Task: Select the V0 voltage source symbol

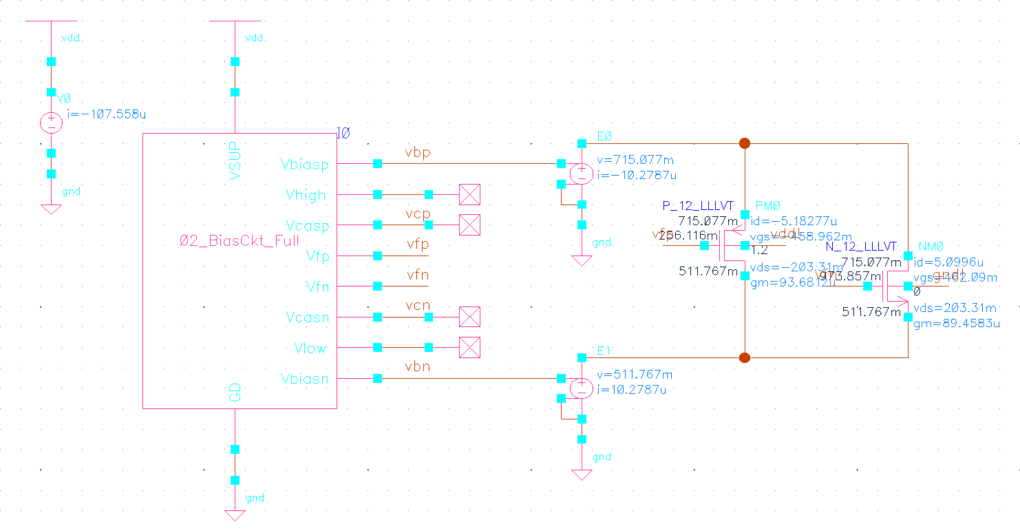Action: click(51, 123)
